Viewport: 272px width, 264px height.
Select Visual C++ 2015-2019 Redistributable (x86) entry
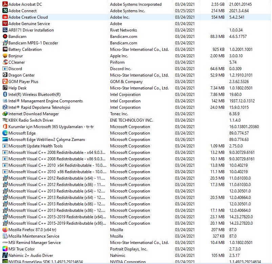point(57,223)
